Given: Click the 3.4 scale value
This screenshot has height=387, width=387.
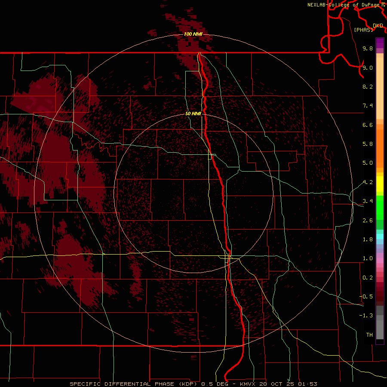Looking at the screenshot, I should pyautogui.click(x=368, y=201).
